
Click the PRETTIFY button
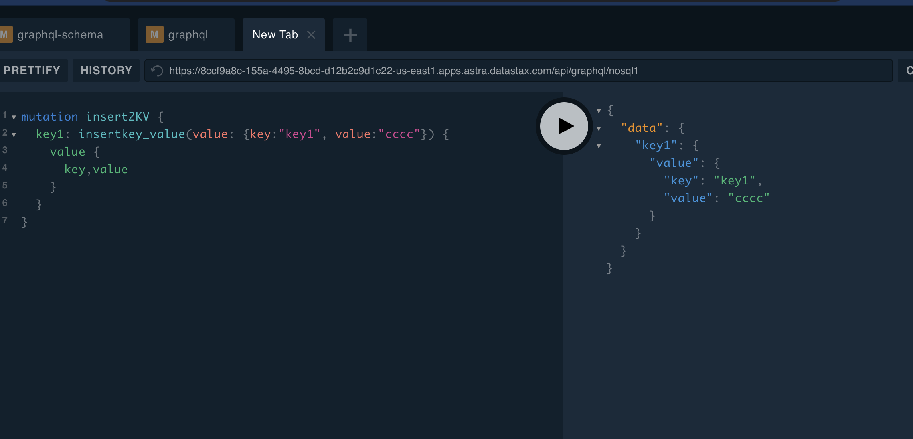coord(32,70)
